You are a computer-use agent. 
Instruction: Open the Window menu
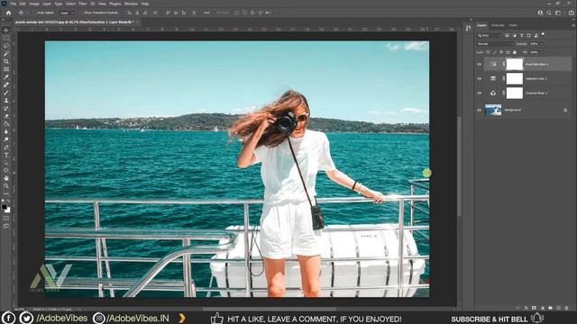[131, 4]
